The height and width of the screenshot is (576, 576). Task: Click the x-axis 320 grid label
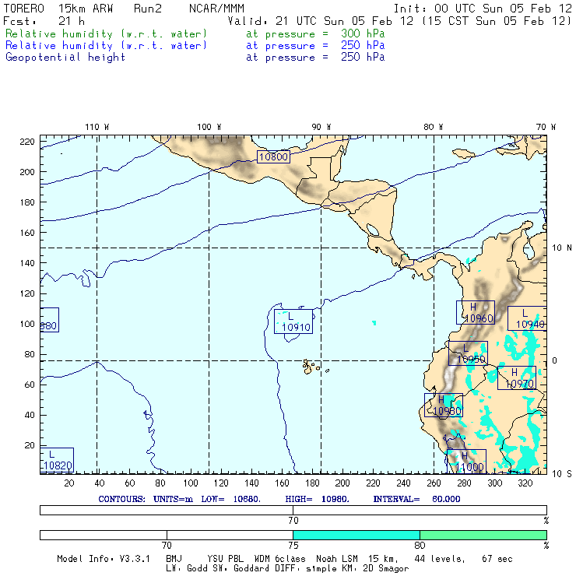525,483
